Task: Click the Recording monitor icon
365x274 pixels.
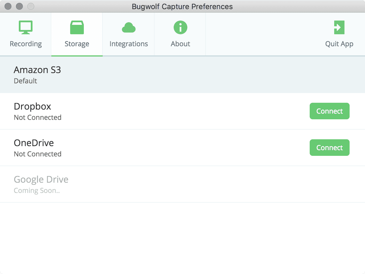Action: pos(26,27)
